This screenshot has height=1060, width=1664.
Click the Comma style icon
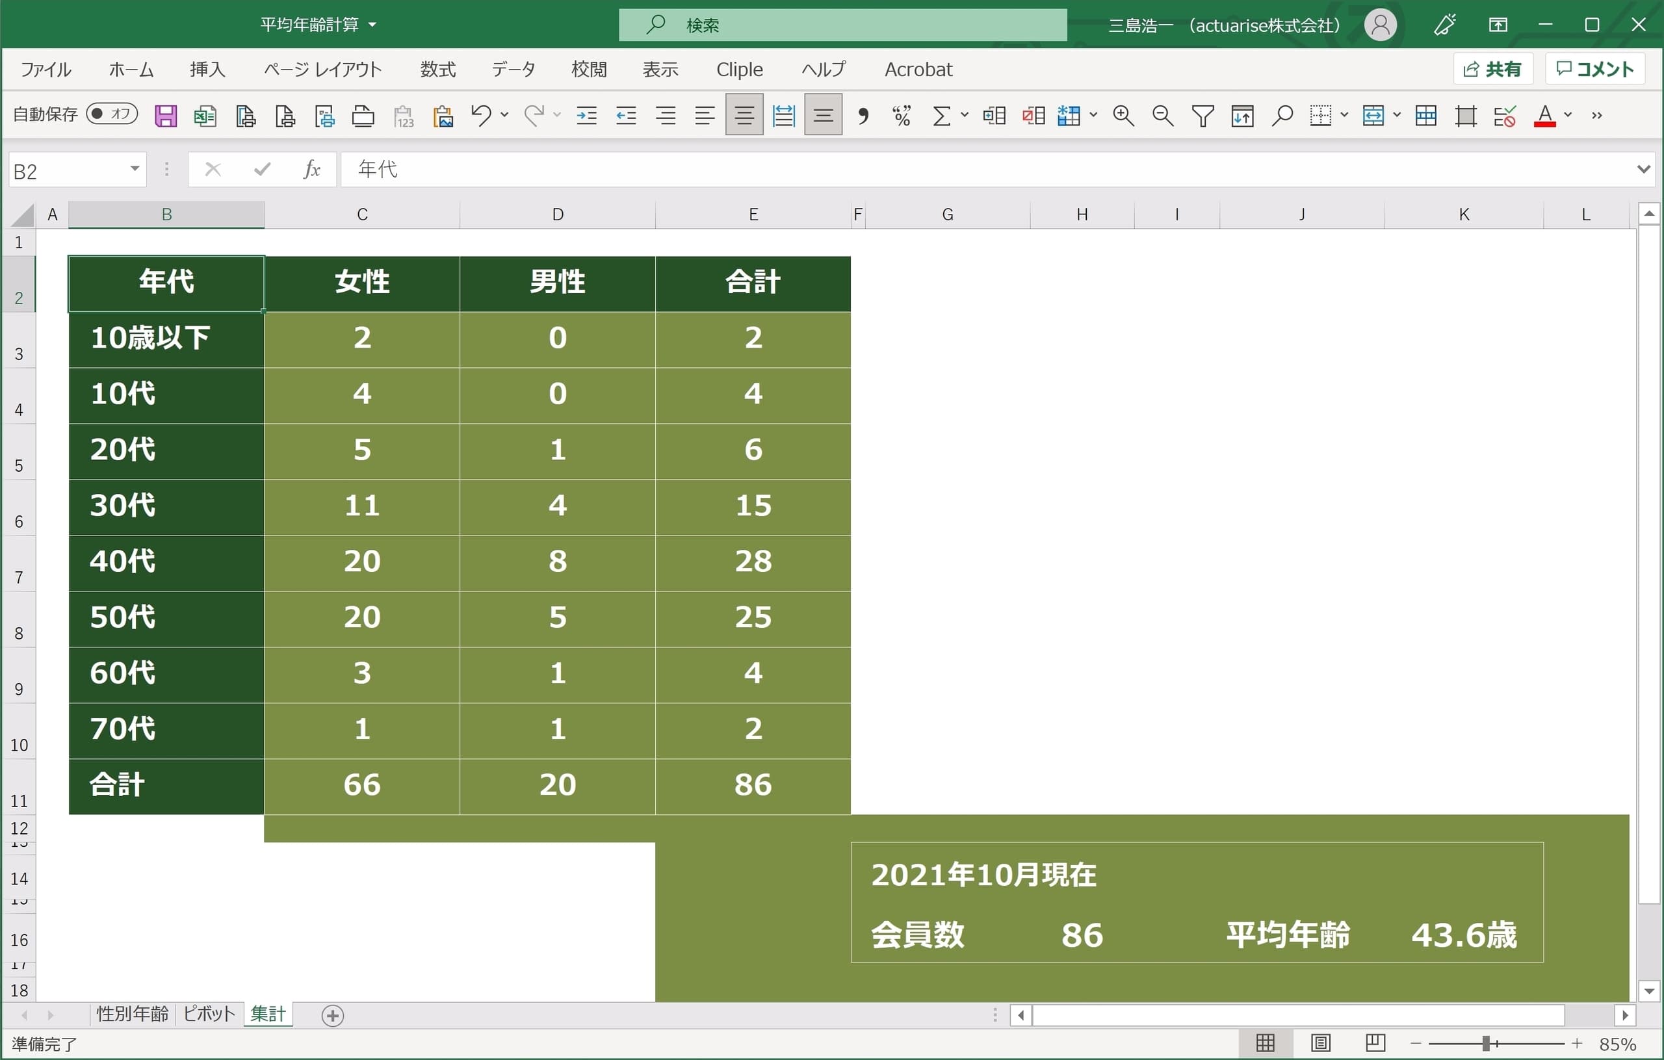[x=863, y=116]
